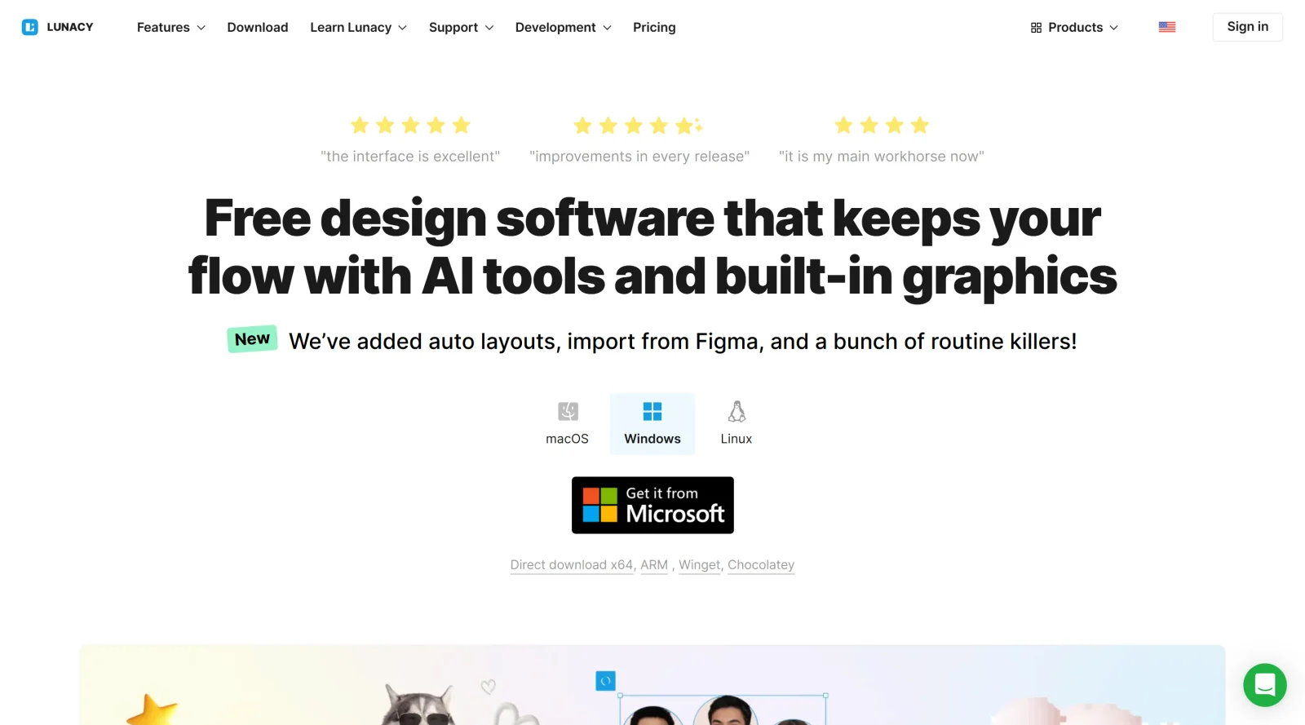Go to the Pricing page
Image resolution: width=1305 pixels, height=725 pixels.
[x=654, y=28]
